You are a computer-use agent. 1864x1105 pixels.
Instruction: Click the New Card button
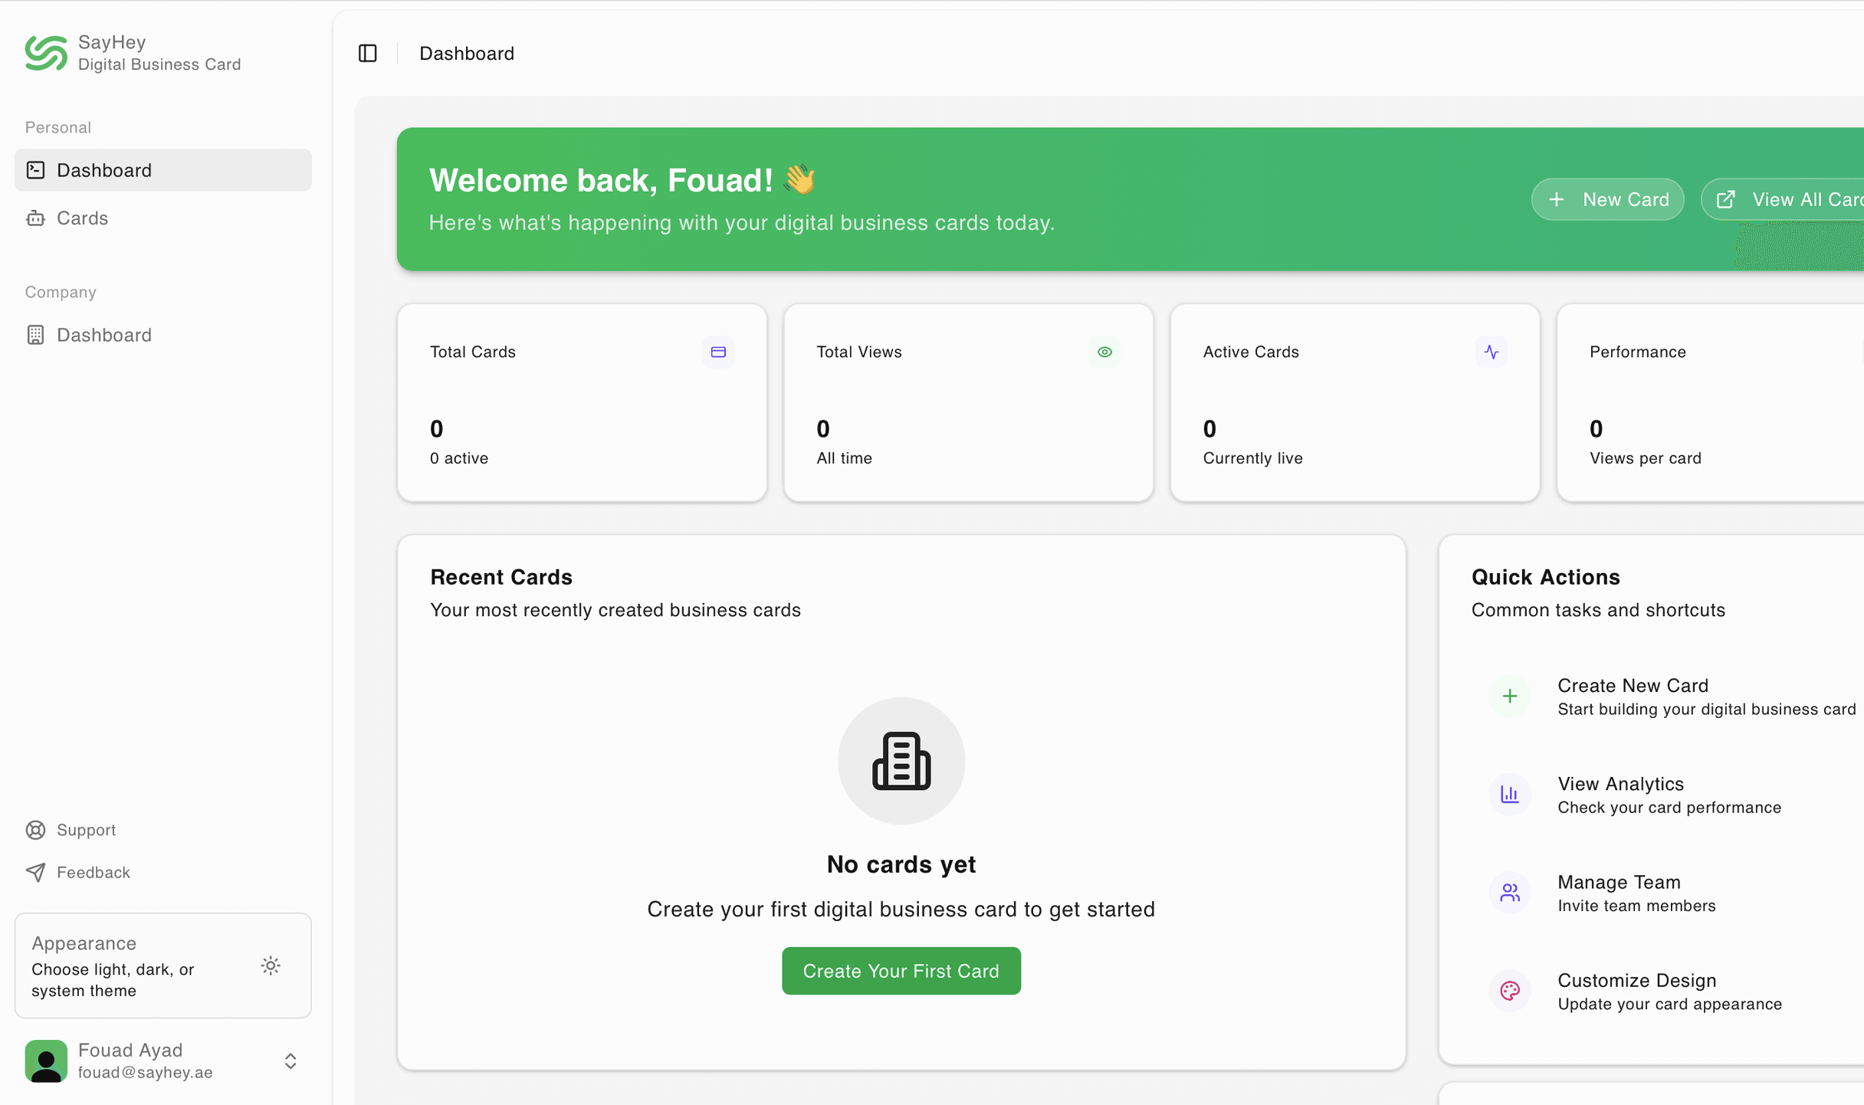[x=1607, y=199]
